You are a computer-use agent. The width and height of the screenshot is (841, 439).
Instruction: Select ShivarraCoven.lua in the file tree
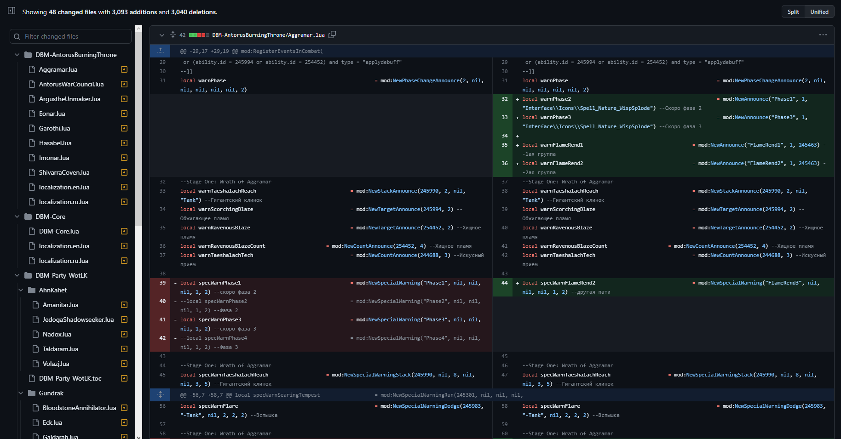pyautogui.click(x=64, y=172)
